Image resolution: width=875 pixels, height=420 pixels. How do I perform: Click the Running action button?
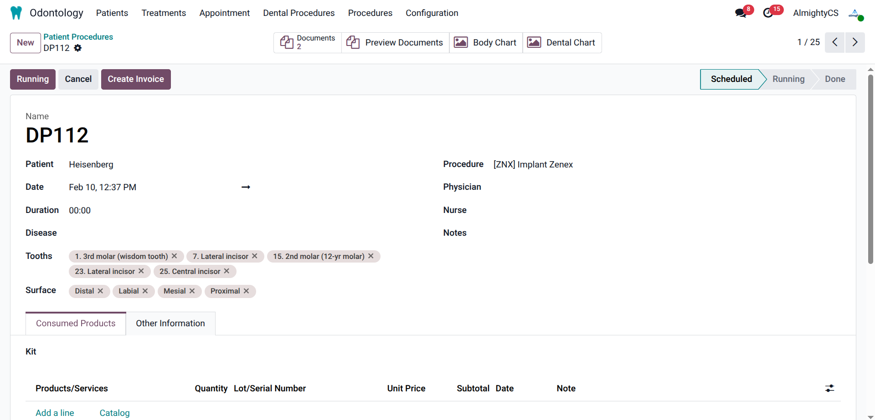[33, 79]
